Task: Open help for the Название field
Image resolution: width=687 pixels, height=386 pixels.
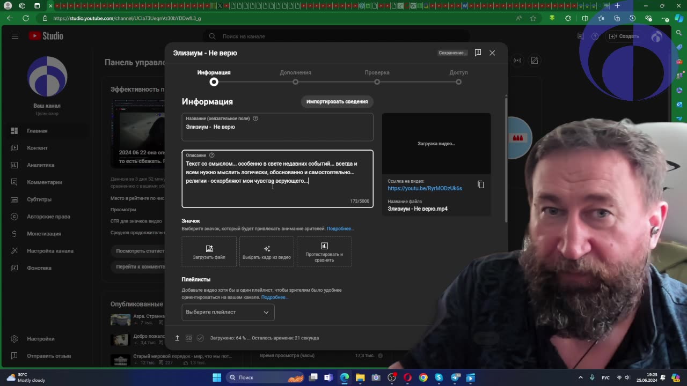Action: click(x=255, y=118)
